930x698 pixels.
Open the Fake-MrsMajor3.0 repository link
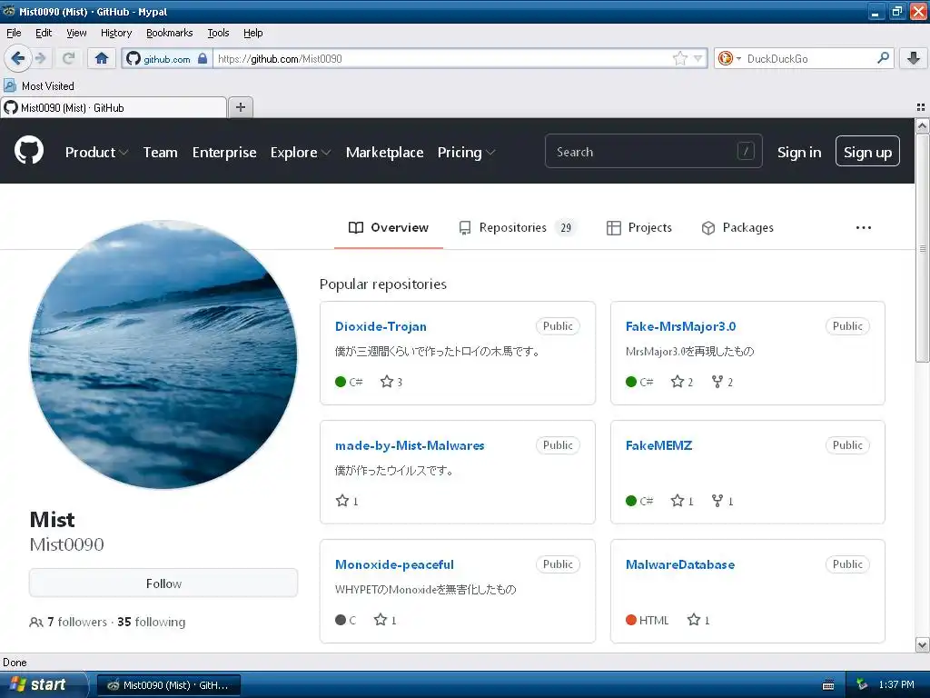pyautogui.click(x=680, y=326)
